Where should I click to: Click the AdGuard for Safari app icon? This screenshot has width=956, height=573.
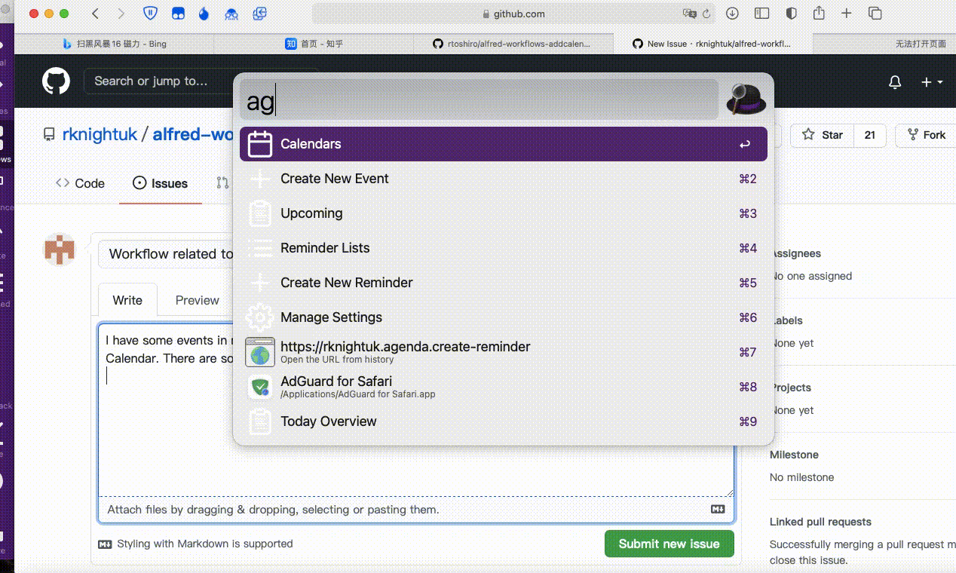pos(260,388)
